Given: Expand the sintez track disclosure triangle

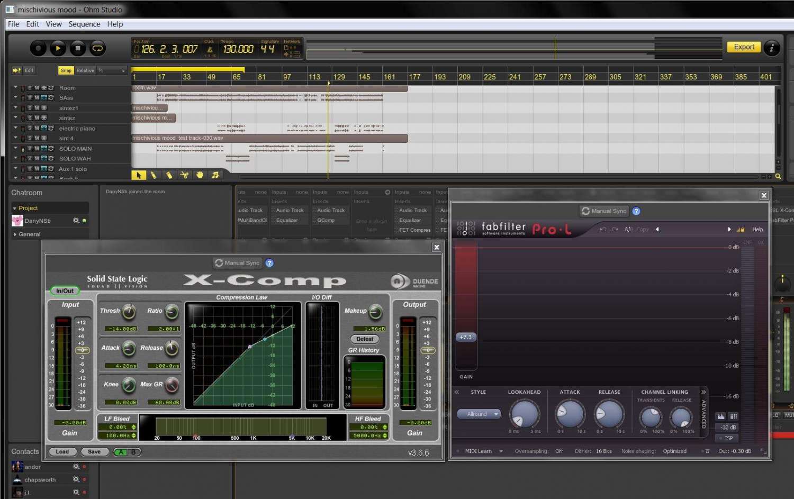Looking at the screenshot, I should (x=15, y=117).
